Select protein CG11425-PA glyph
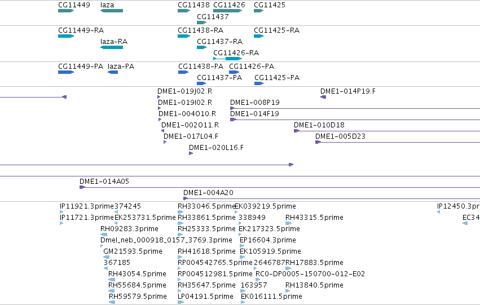Viewport: 480px width, 305px height. pyautogui.click(x=259, y=83)
